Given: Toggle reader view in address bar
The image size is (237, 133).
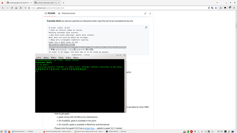Looking at the screenshot, I should (209, 8).
